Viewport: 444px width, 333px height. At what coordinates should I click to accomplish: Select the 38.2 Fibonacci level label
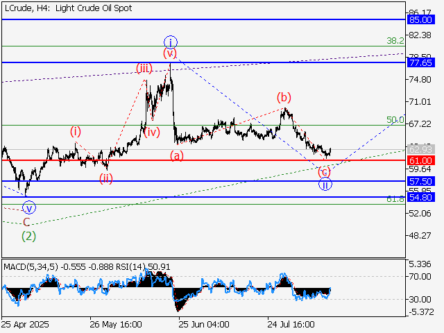[395, 41]
